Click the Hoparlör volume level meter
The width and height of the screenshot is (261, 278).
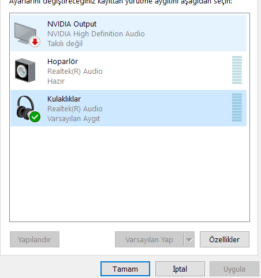[237, 70]
